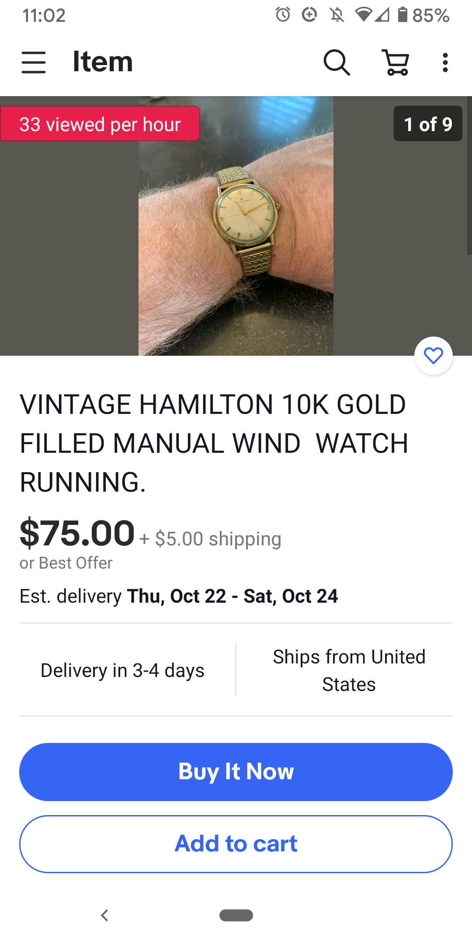This screenshot has height=944, width=472.
Task: Tap the estimated delivery date line
Action: click(x=179, y=596)
